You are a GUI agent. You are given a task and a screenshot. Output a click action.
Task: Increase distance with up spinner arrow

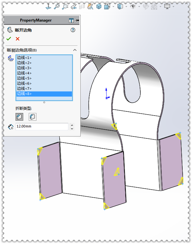[x=72, y=125]
